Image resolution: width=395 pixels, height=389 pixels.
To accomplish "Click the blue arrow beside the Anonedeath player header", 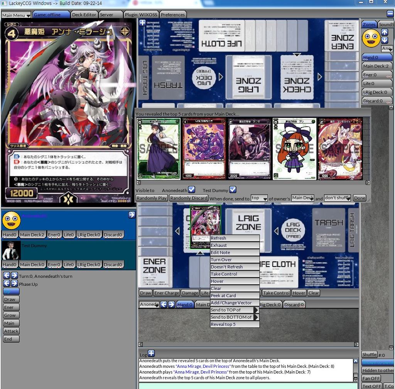I will (132, 215).
